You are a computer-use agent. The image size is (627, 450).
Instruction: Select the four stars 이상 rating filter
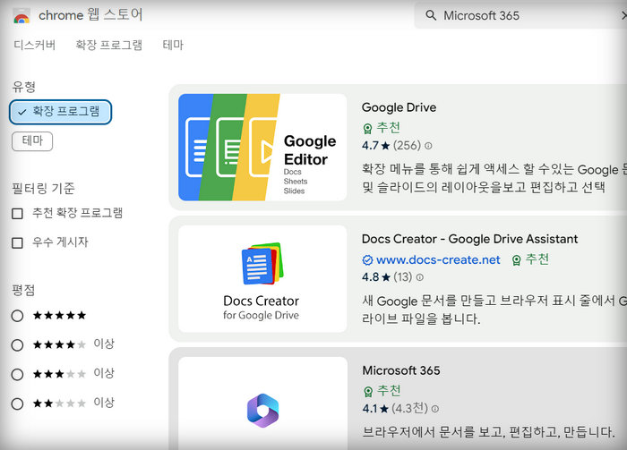pos(17,345)
